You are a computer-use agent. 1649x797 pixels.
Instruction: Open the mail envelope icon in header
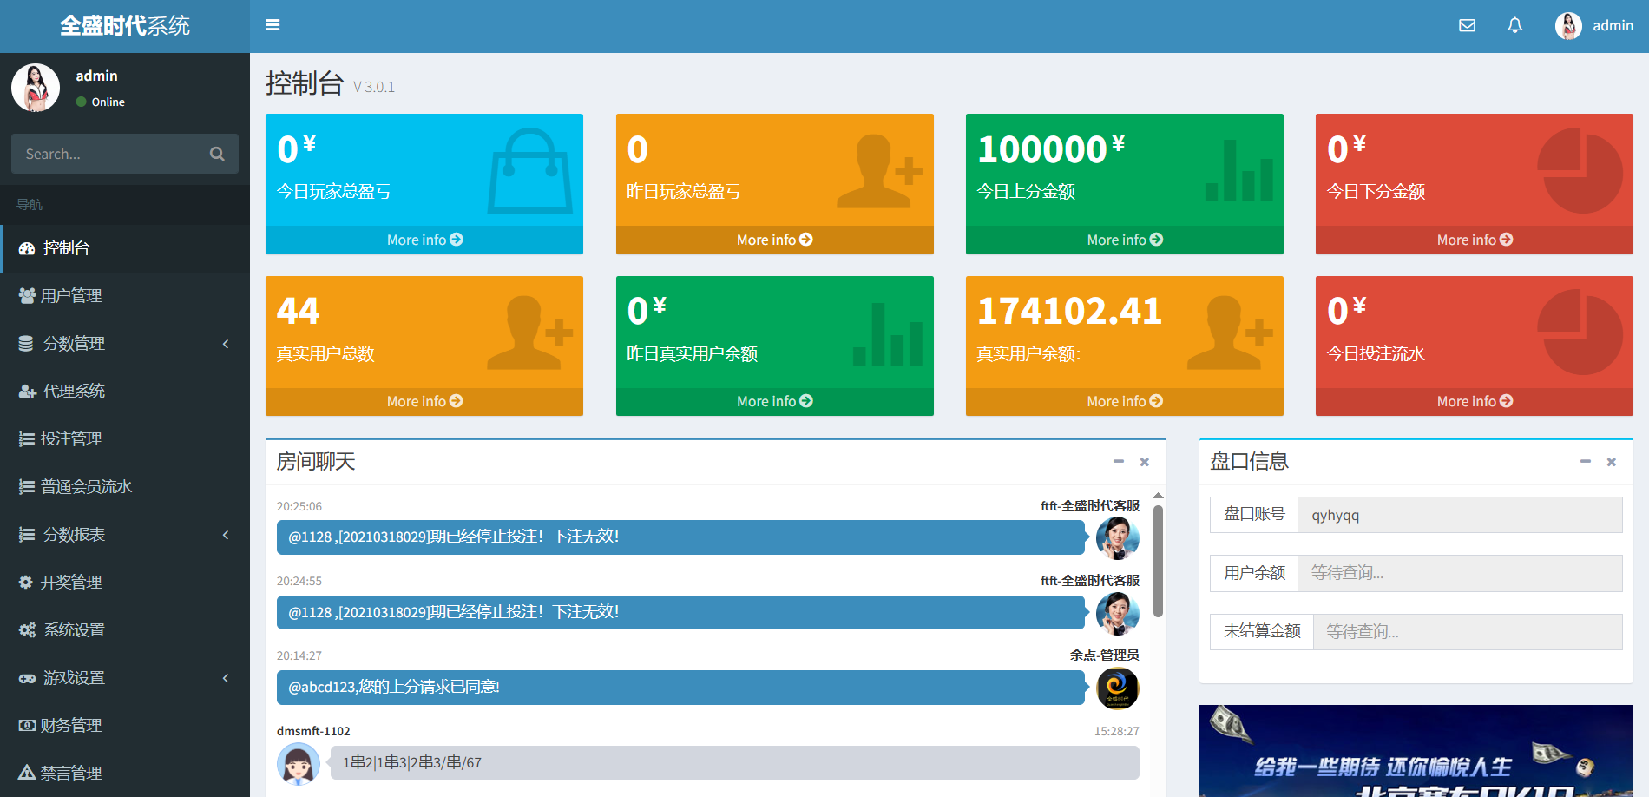tap(1467, 25)
